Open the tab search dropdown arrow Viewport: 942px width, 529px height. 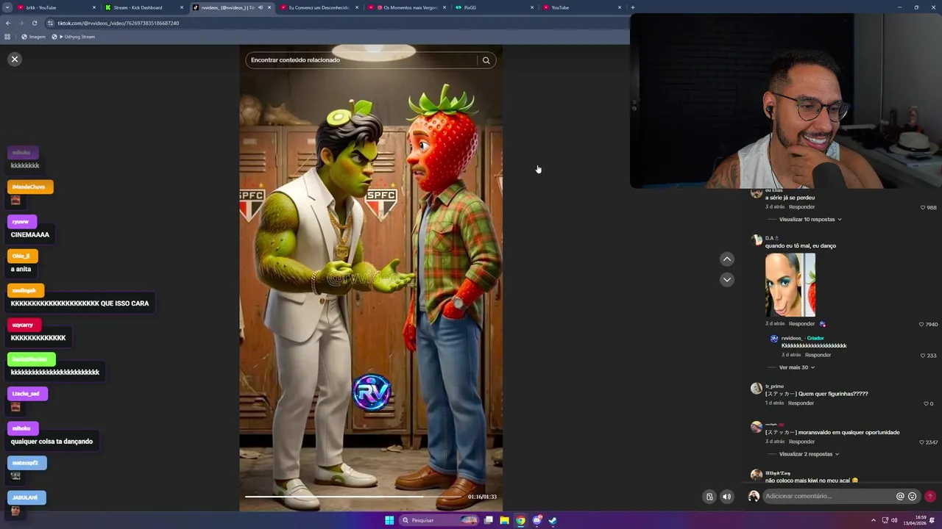click(7, 7)
